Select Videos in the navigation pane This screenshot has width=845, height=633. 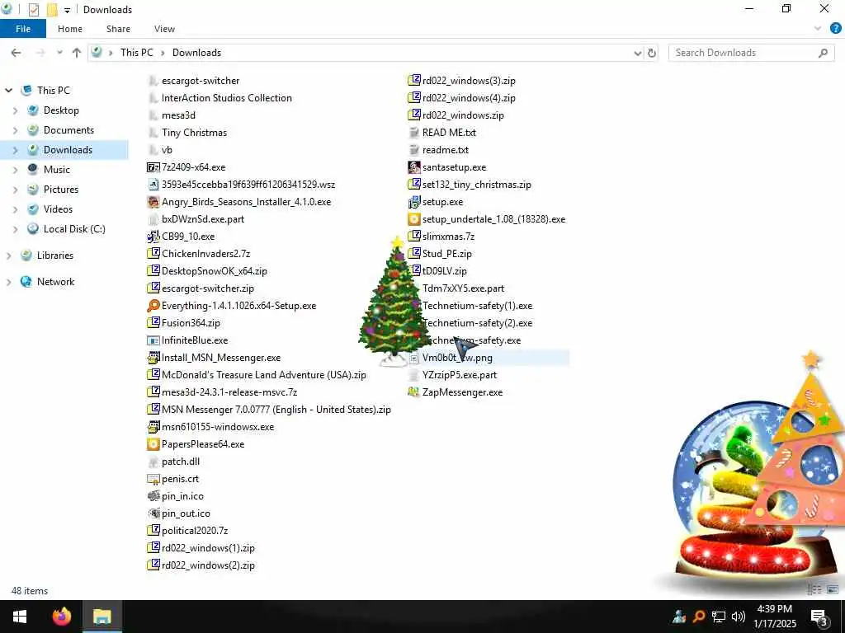point(59,209)
